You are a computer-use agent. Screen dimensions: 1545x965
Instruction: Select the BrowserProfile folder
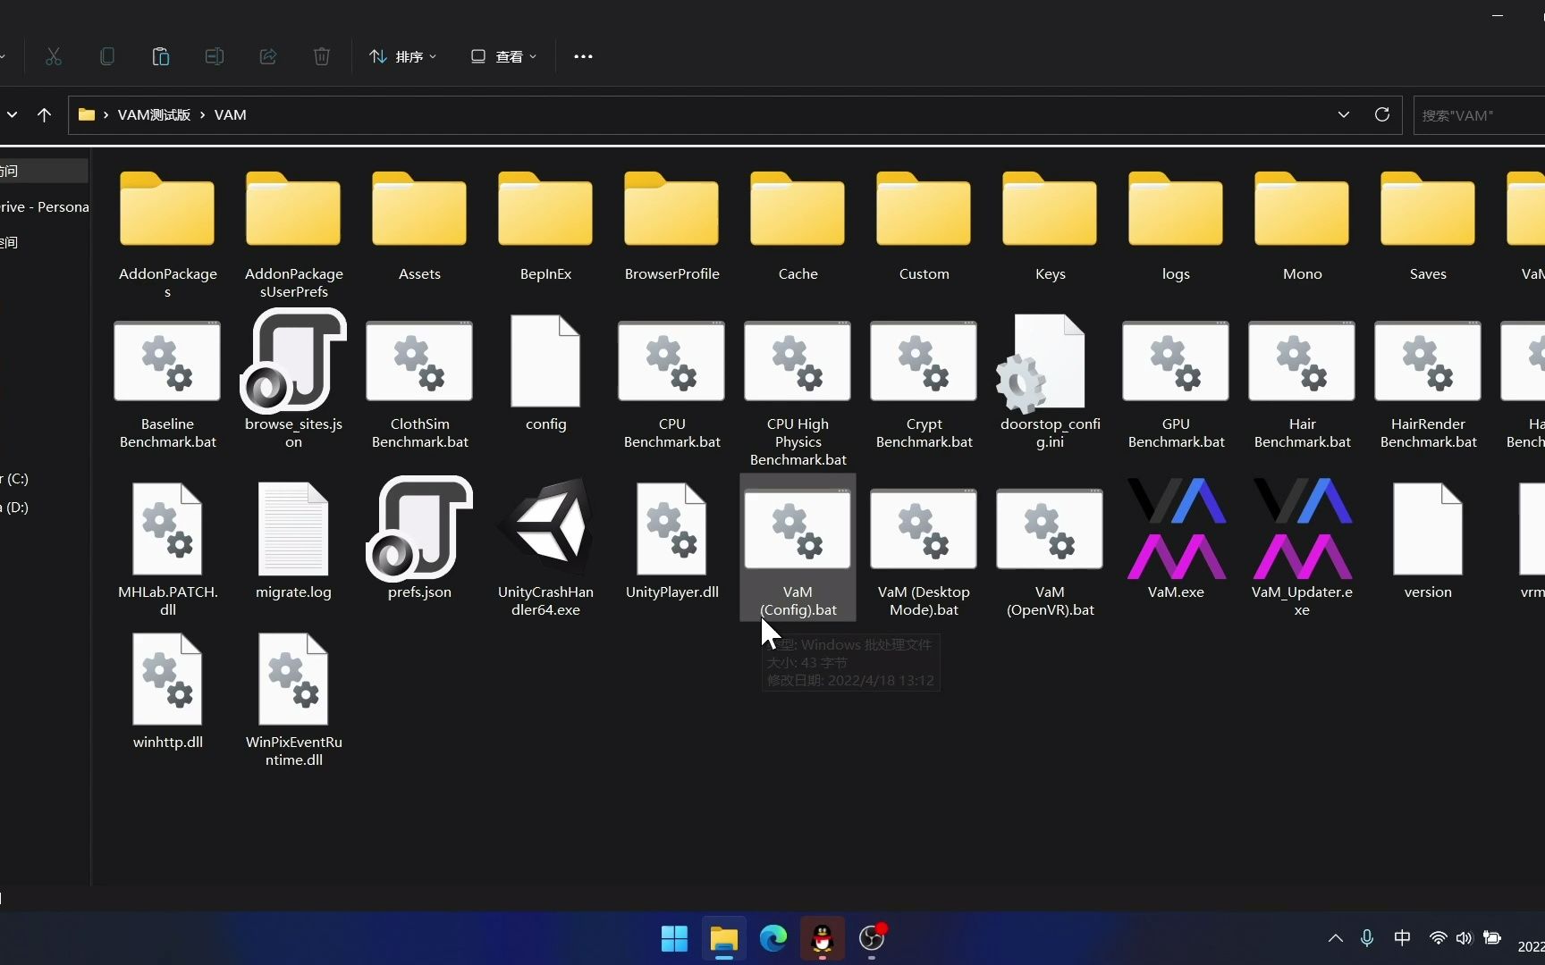[671, 225]
